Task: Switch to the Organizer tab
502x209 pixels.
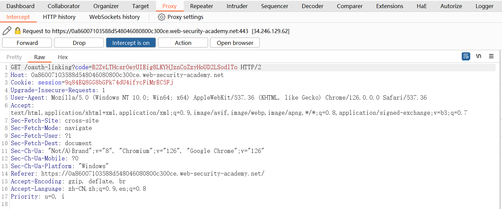Action: (x=106, y=6)
